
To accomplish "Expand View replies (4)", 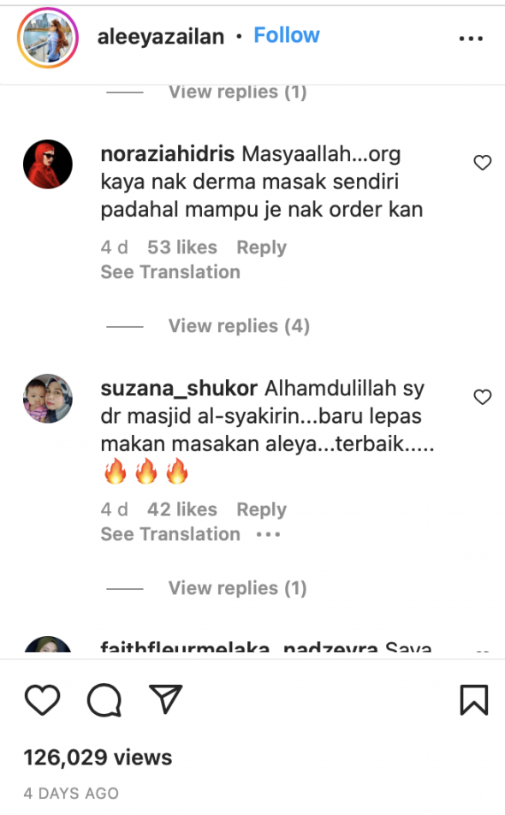I will (239, 326).
